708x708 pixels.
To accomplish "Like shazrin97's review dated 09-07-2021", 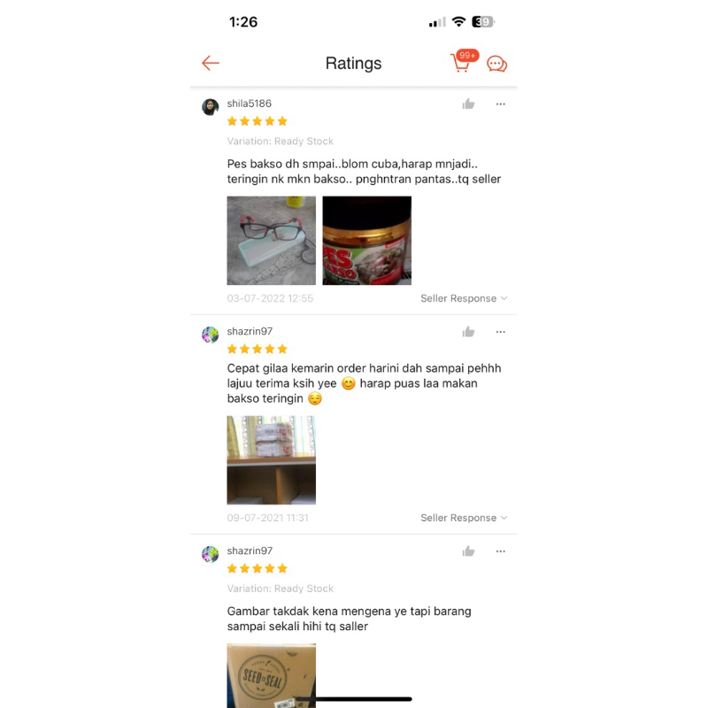I will pyautogui.click(x=468, y=332).
